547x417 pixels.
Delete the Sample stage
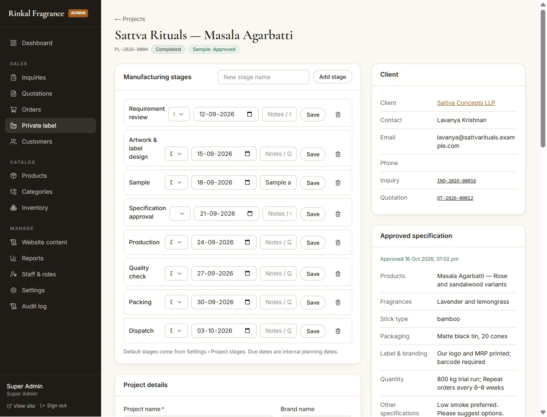click(x=338, y=183)
